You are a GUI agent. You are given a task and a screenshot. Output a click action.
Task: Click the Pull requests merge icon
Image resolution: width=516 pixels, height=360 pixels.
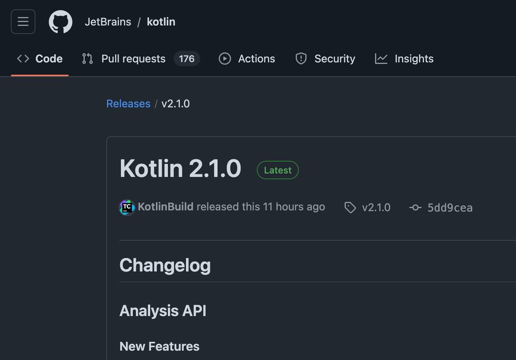pos(87,59)
